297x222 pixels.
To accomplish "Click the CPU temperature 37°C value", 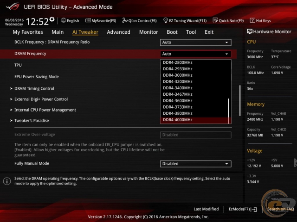I will tap(275, 57).
